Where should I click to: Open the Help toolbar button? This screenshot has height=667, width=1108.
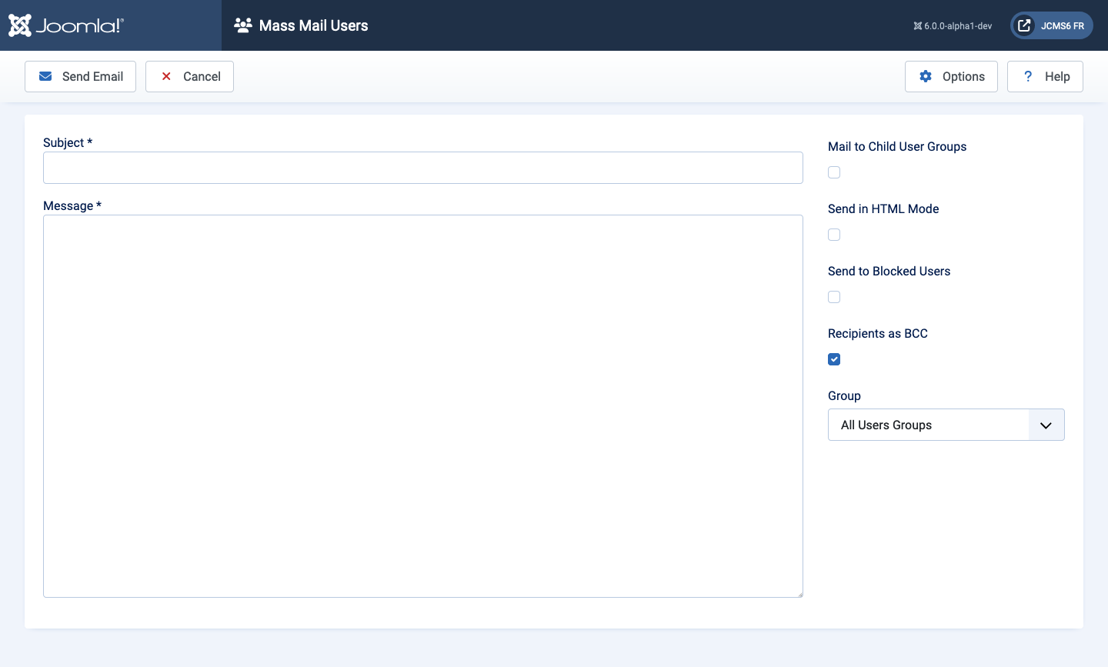click(1045, 76)
